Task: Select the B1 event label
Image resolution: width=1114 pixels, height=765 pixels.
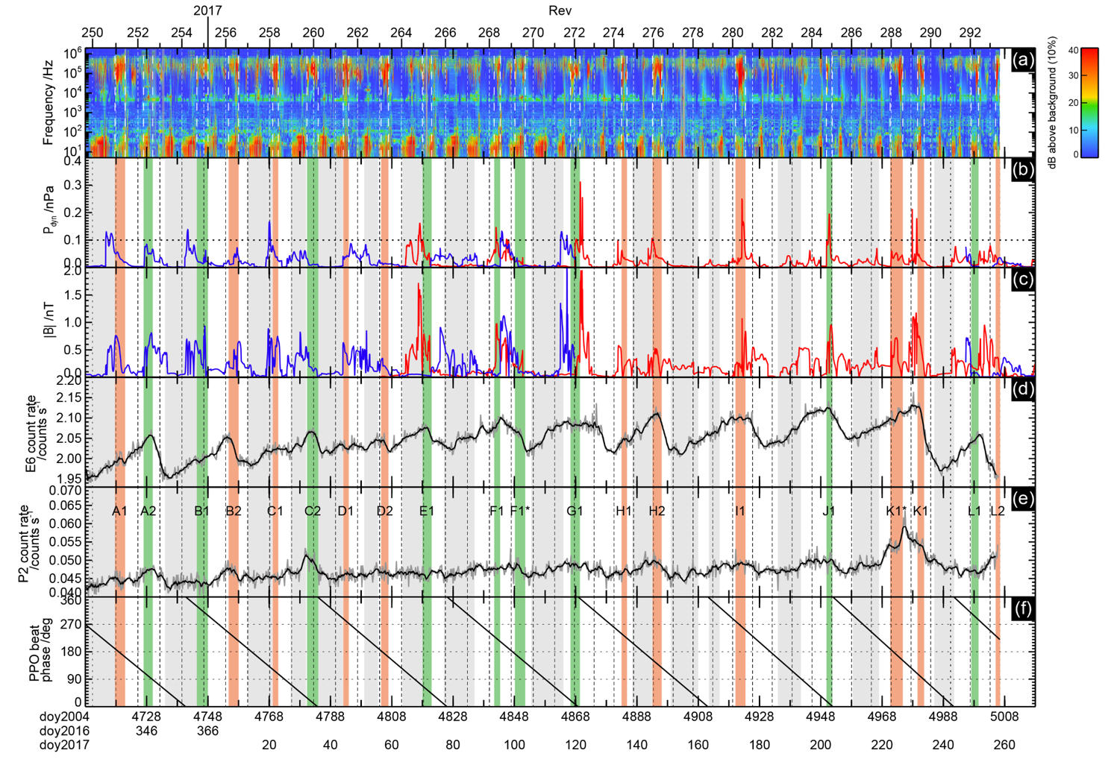Action: point(201,511)
